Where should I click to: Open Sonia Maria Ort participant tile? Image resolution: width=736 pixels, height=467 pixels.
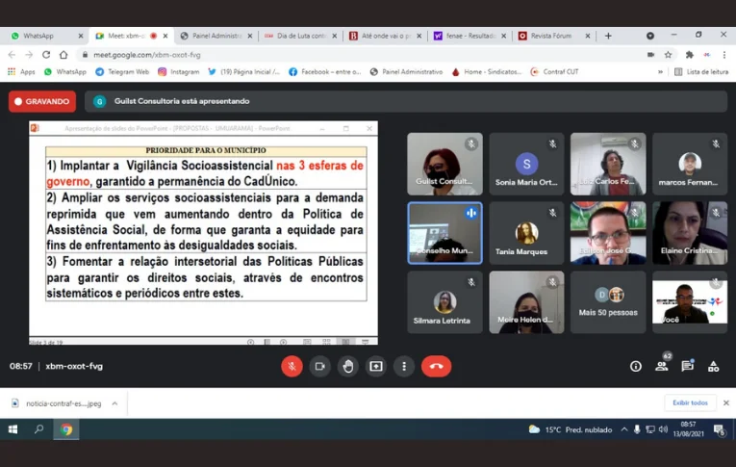click(526, 164)
